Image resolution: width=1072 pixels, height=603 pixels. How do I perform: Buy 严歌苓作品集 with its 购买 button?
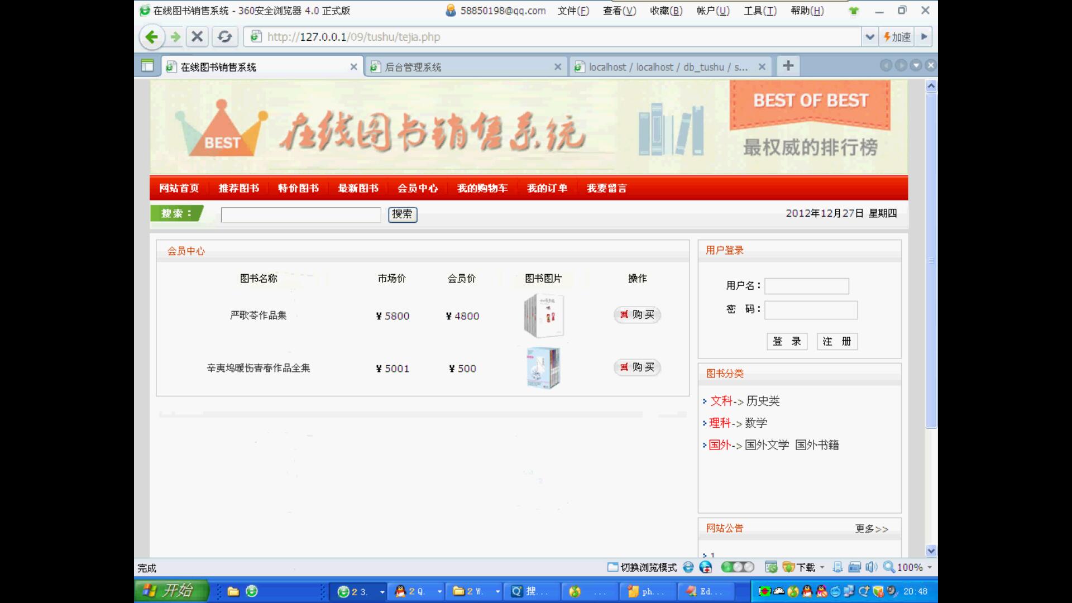[x=637, y=315]
